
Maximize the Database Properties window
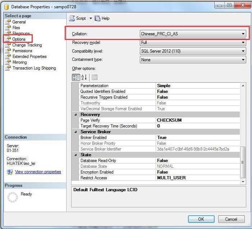coord(229,5)
